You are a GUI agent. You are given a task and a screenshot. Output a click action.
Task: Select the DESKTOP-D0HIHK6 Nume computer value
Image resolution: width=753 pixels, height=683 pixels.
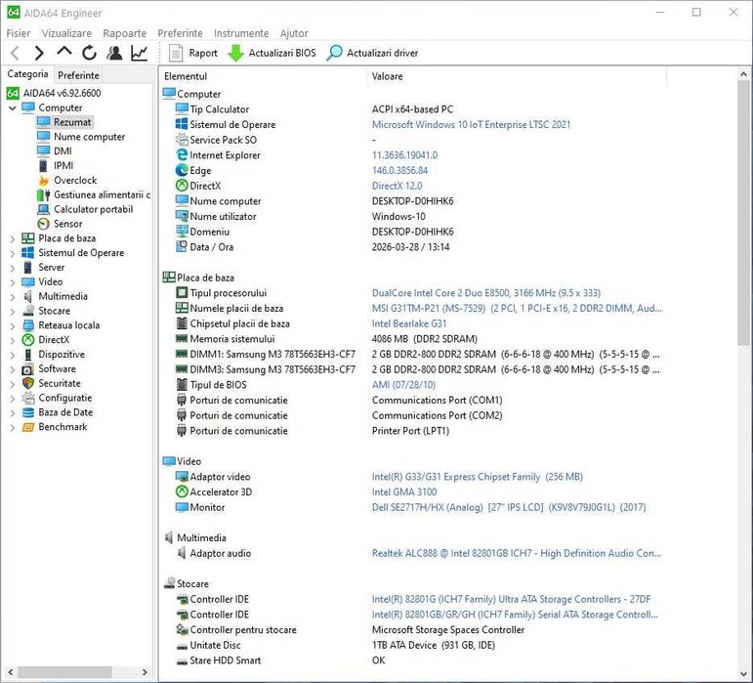pyautogui.click(x=412, y=201)
